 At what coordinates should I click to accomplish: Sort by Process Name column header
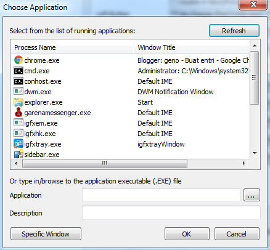[x=72, y=47]
